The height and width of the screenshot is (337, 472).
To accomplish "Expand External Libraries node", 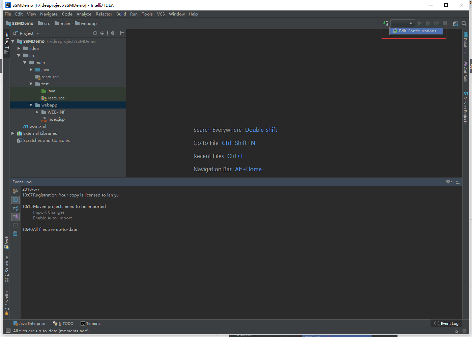I will (13, 133).
